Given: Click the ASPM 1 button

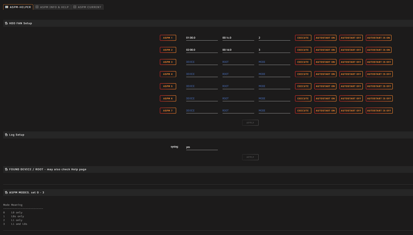Looking at the screenshot, I should pos(168,38).
